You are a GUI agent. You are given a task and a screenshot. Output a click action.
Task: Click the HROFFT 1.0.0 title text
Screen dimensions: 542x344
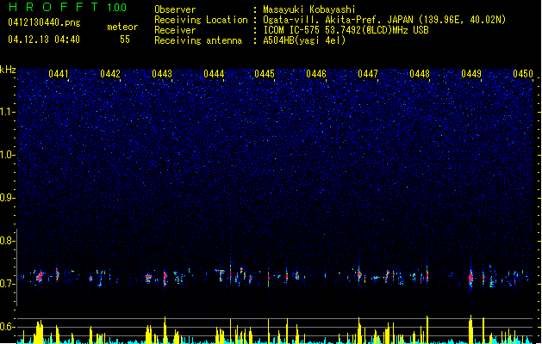(68, 7)
